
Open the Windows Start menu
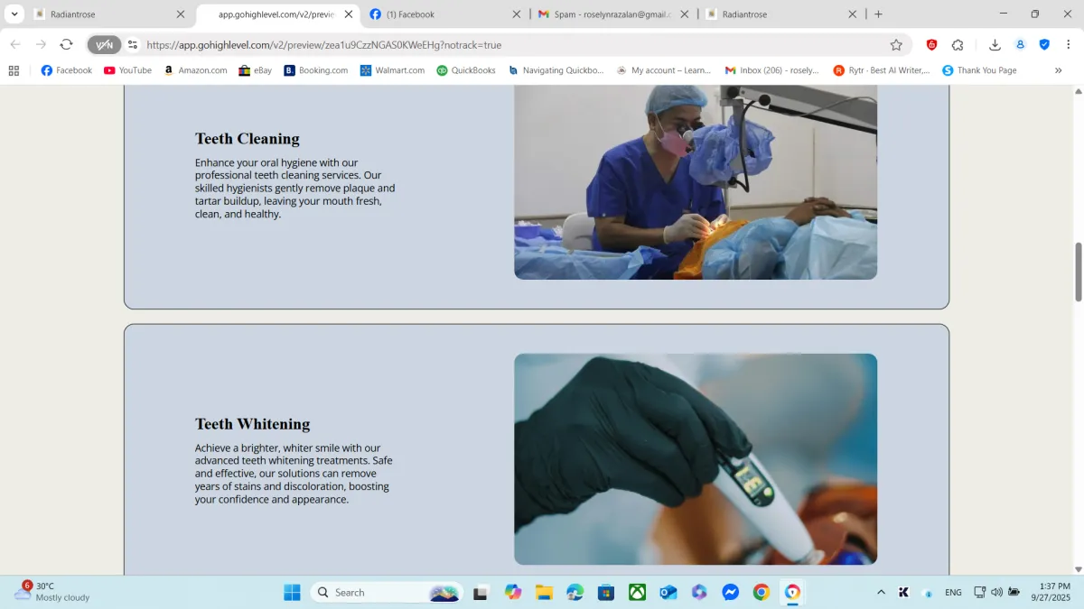292,592
